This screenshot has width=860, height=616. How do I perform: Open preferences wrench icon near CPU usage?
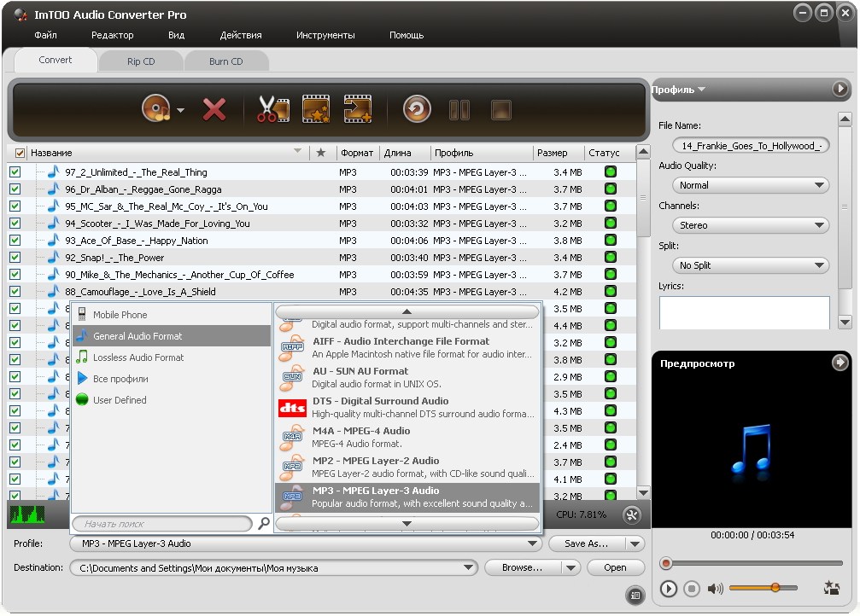pyautogui.click(x=632, y=514)
